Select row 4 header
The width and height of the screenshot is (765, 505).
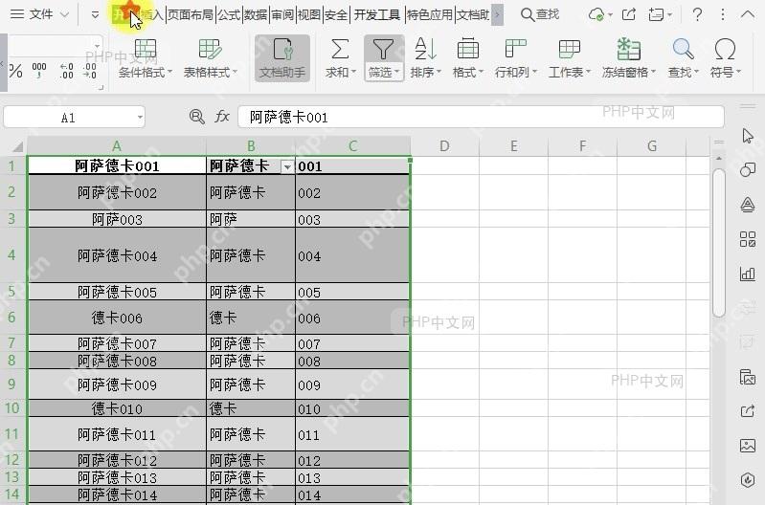coord(12,255)
